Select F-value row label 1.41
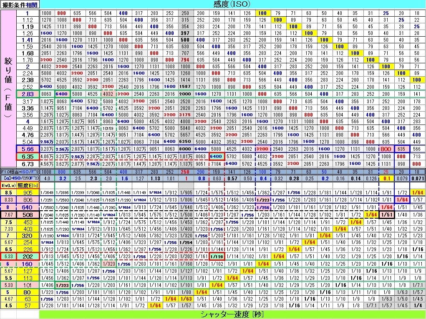This screenshot has width=426, height=319. (28, 40)
